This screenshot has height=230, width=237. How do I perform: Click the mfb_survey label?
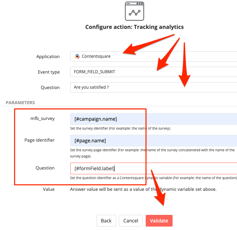42,119
